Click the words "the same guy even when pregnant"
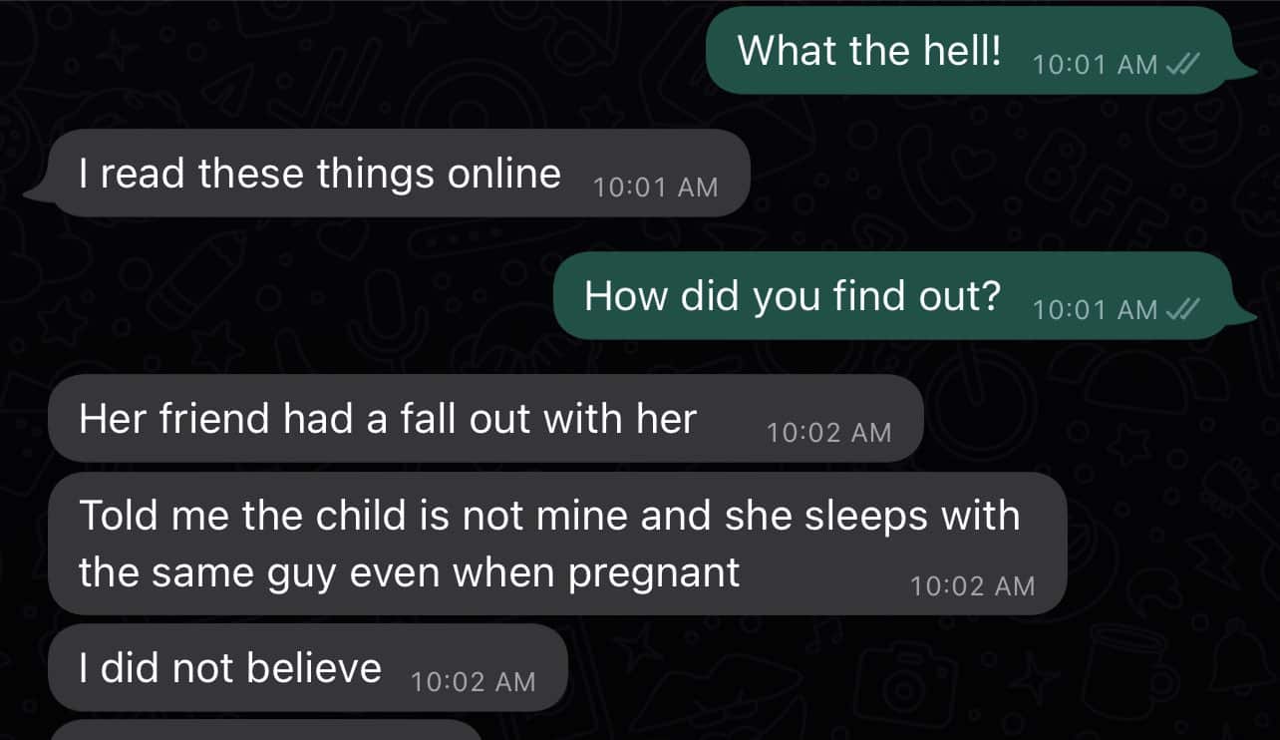The height and width of the screenshot is (740, 1280). point(409,573)
